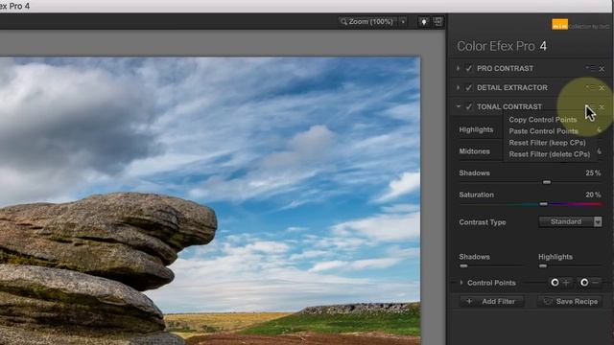614x345 pixels.
Task: Select Reset Filter (keep CPs)
Action: click(547, 143)
